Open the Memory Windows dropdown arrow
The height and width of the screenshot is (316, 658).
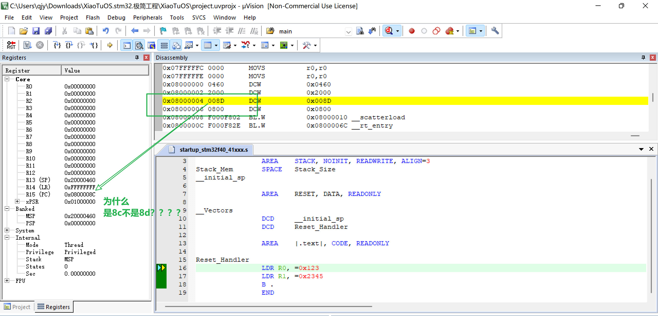point(216,46)
